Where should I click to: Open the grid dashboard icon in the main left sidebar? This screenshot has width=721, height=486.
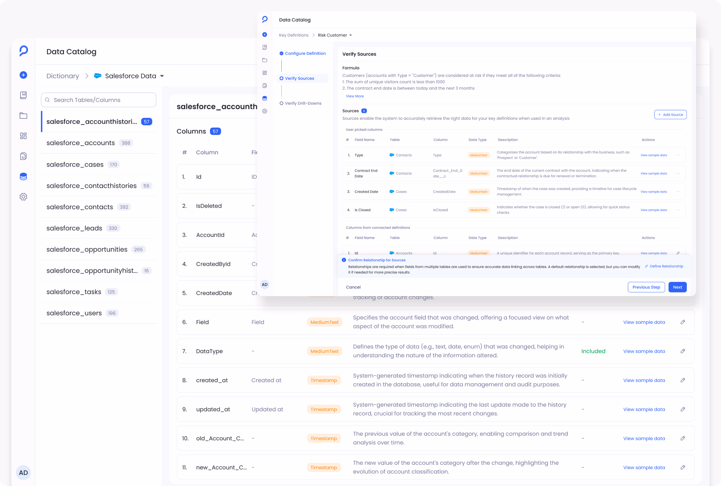[23, 136]
